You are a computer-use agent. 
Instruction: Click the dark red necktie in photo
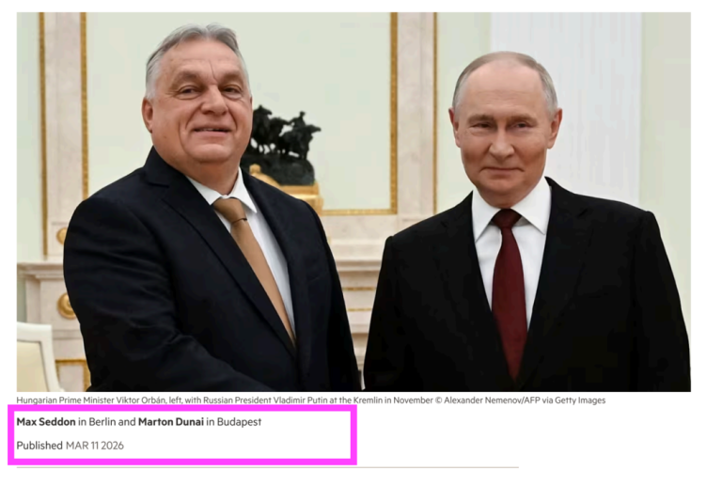(x=509, y=290)
